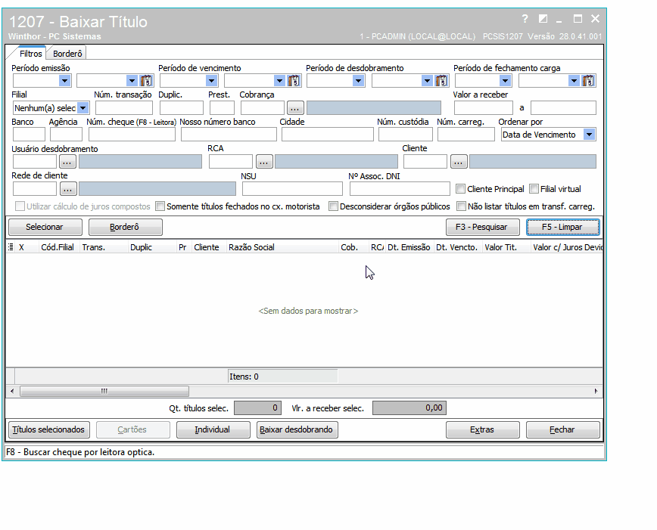
Task: Open Ordenar por dropdown
Action: [589, 135]
